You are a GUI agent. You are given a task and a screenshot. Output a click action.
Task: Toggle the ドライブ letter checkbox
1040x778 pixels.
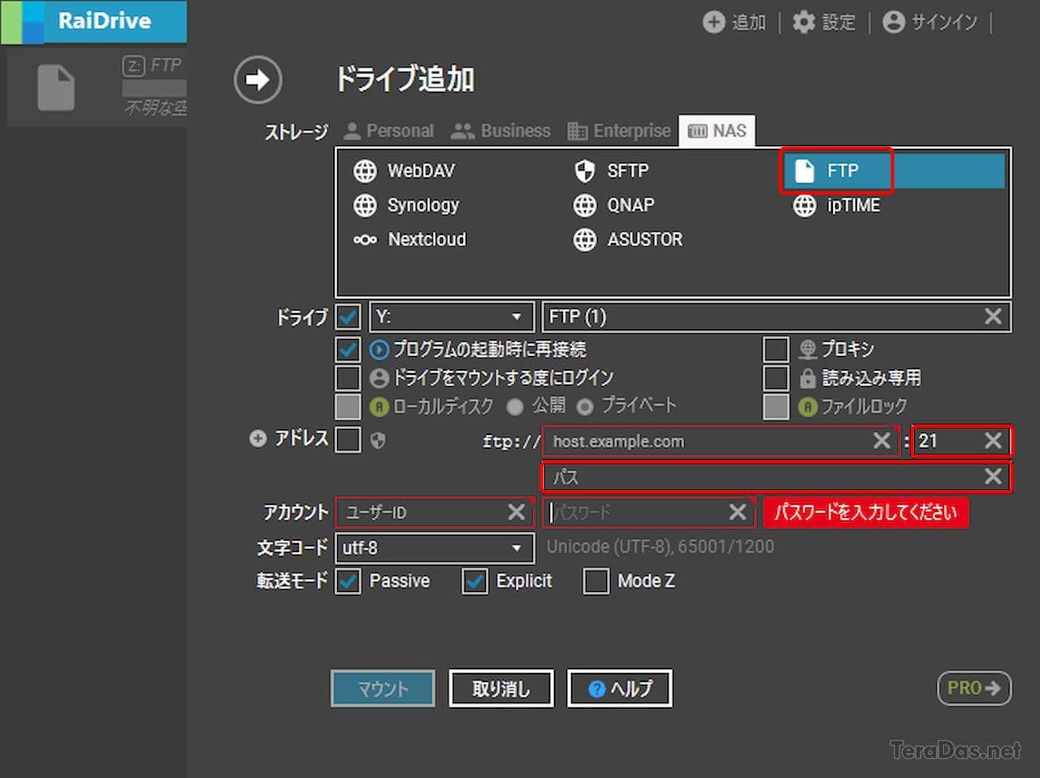pos(348,316)
